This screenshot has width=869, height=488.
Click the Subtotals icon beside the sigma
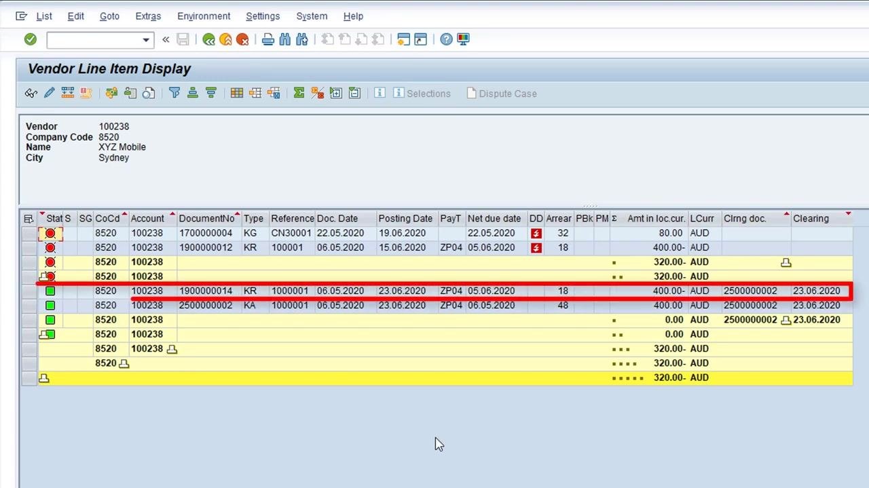point(317,93)
